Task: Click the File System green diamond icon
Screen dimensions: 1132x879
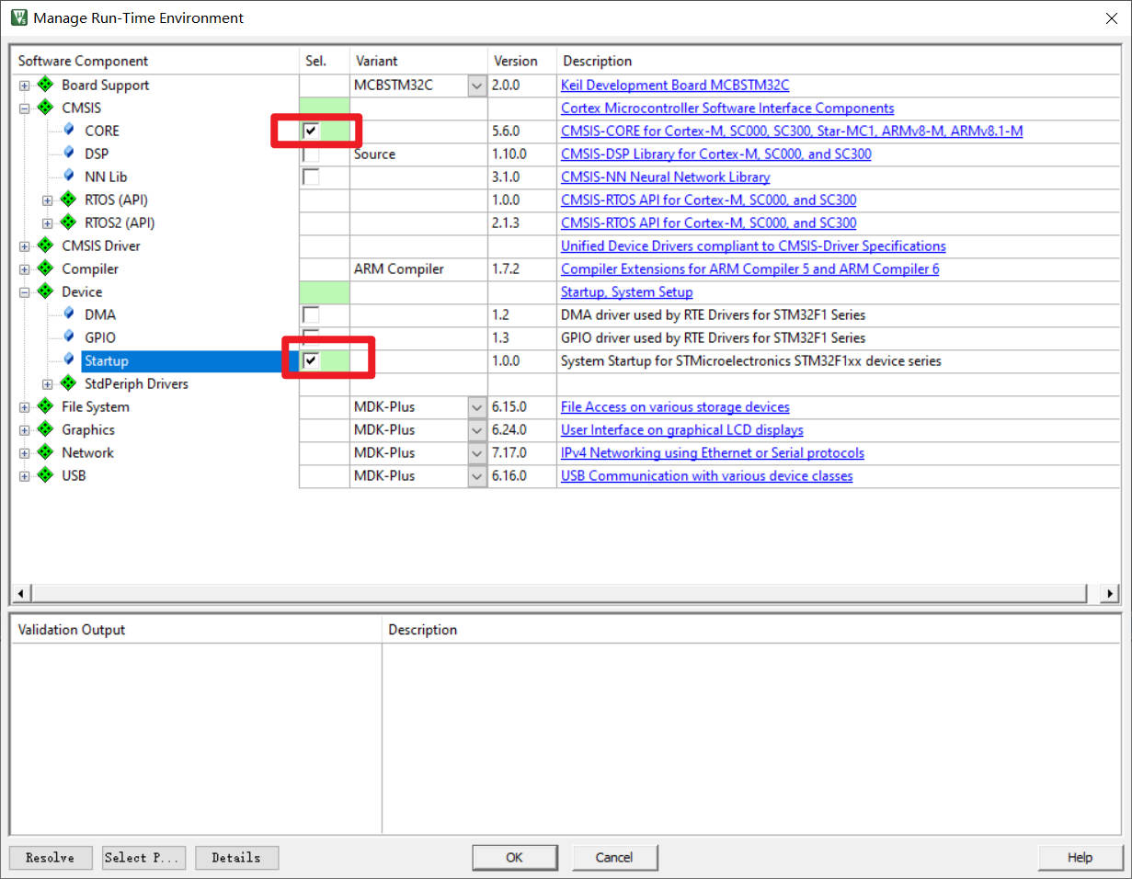Action: [45, 406]
